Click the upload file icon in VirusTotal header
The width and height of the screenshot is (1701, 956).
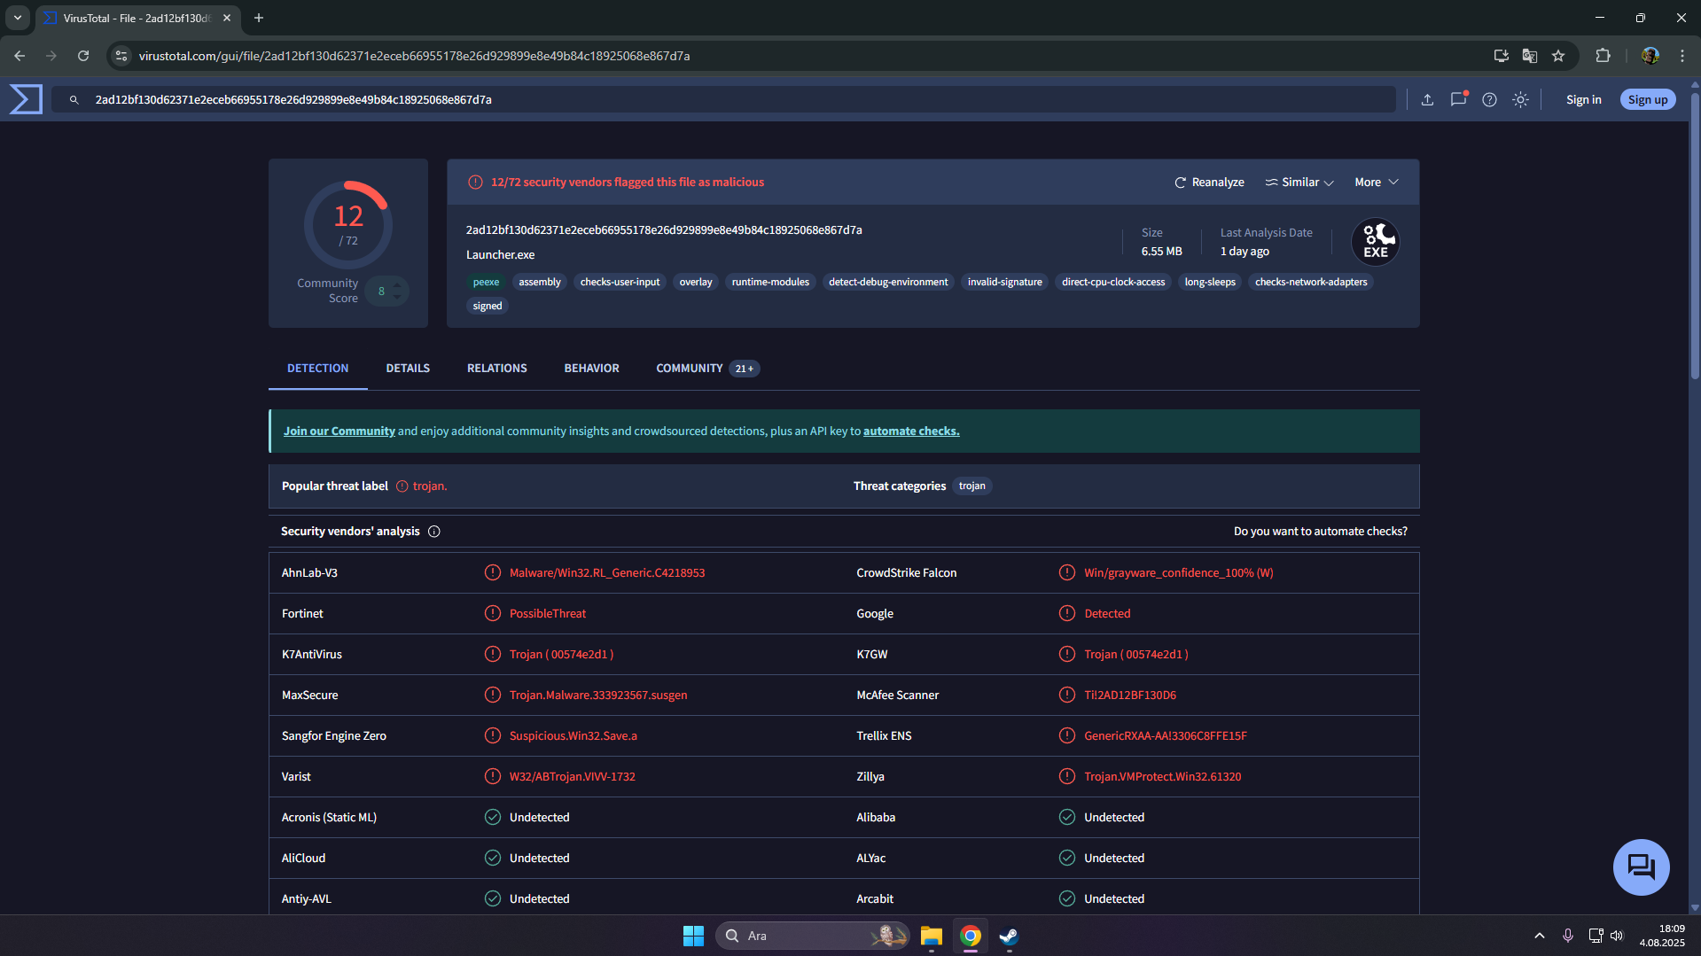1427,99
